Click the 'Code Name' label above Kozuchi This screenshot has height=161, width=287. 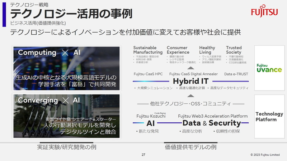[x=160, y=113]
